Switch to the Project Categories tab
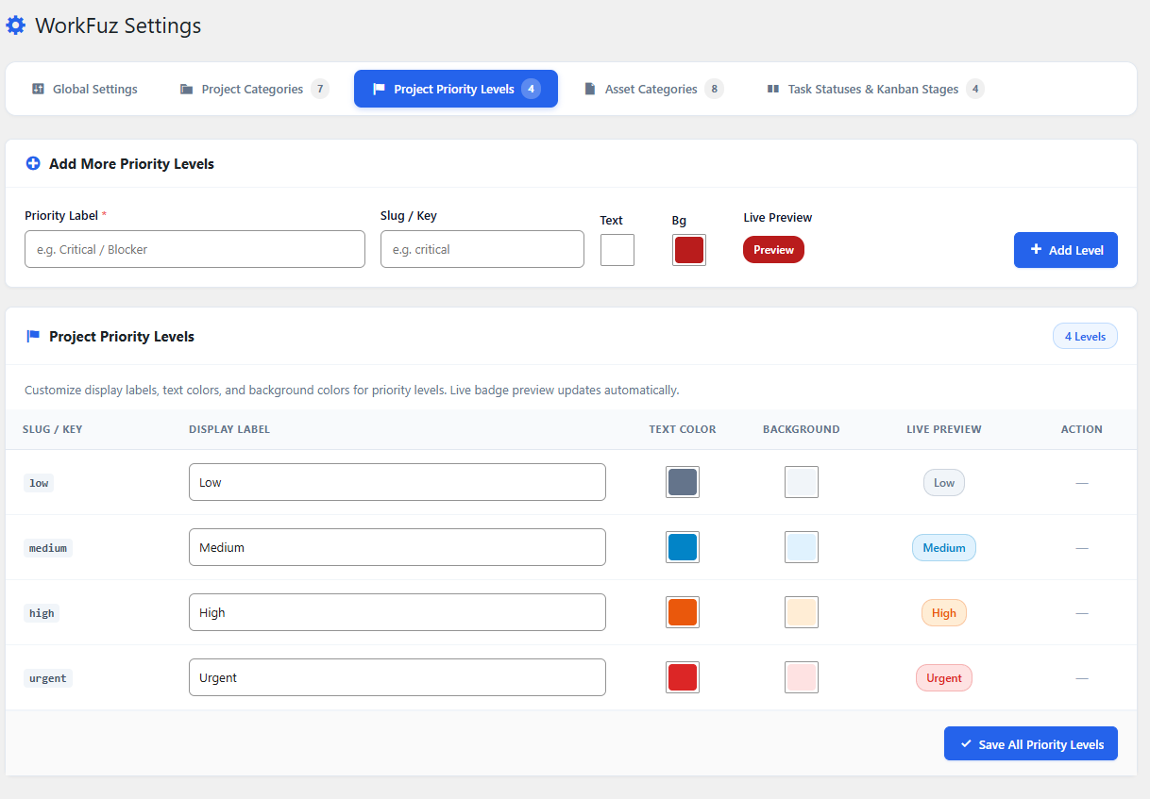Image resolution: width=1150 pixels, height=799 pixels. click(254, 89)
